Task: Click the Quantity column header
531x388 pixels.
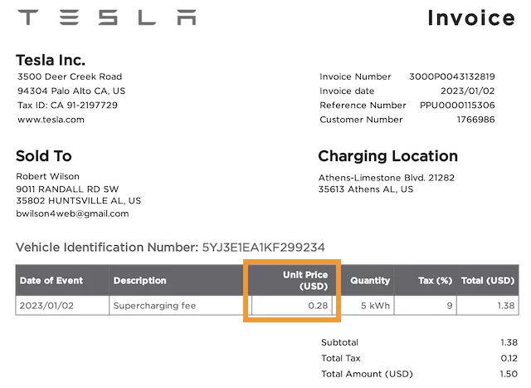Action: pyautogui.click(x=370, y=281)
